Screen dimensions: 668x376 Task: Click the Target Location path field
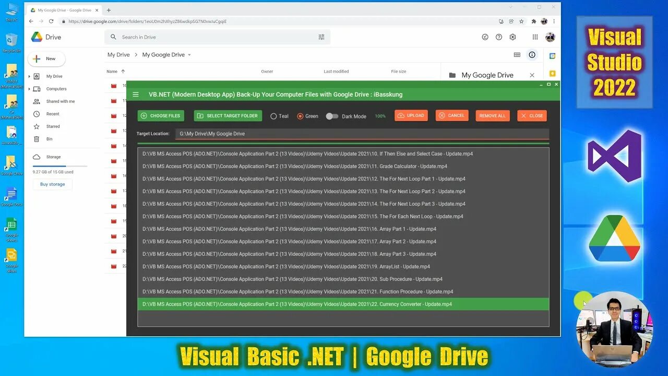click(x=362, y=134)
